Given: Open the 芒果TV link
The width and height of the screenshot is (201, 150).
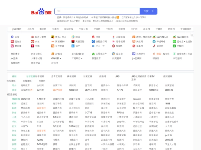Looking at the screenshot, I should coord(151,76).
